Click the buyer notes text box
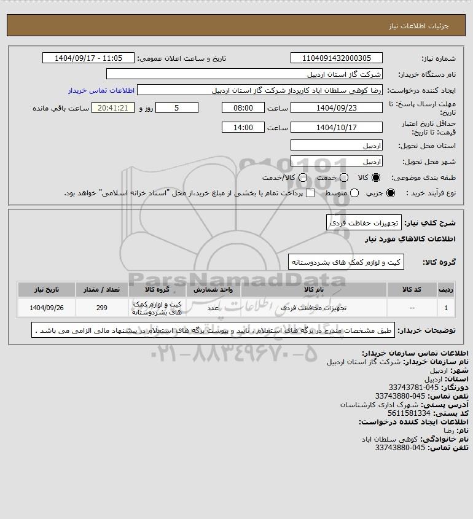Image resolution: width=473 pixels, height=519 pixels. 213,330
